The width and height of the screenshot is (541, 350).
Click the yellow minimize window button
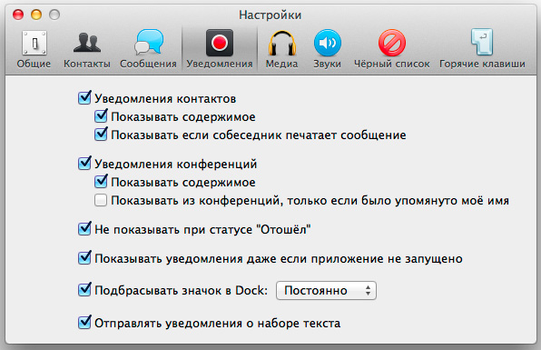[36, 15]
